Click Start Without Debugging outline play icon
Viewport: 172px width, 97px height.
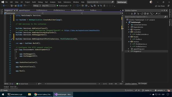pyautogui.click(x=71, y=6)
